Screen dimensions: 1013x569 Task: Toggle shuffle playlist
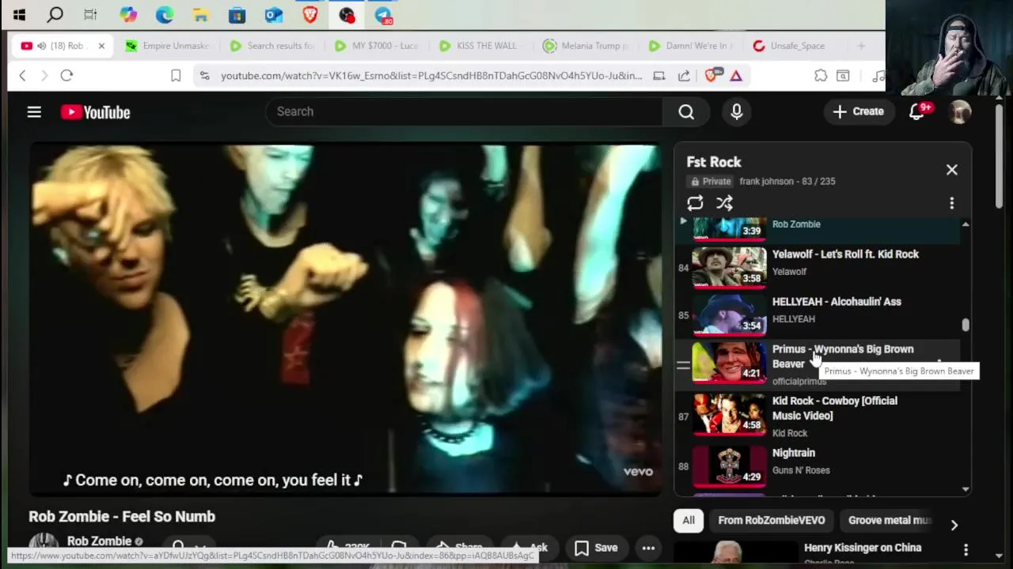(724, 203)
